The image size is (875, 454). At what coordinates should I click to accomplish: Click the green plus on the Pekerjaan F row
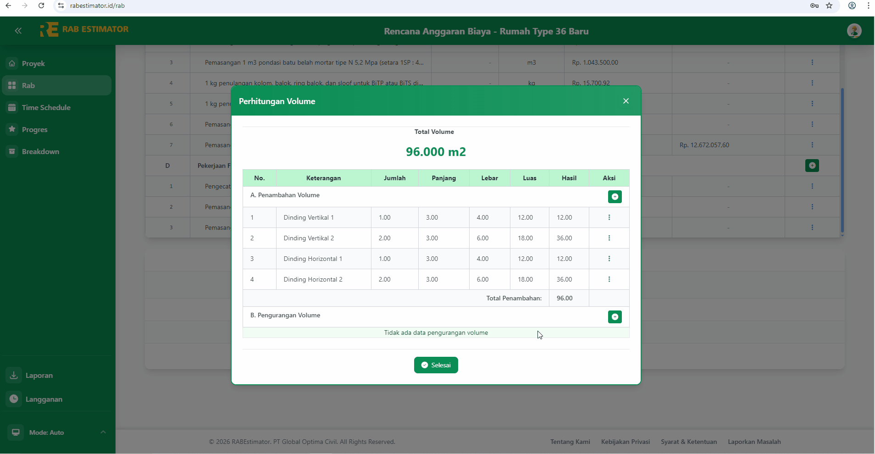[812, 165]
